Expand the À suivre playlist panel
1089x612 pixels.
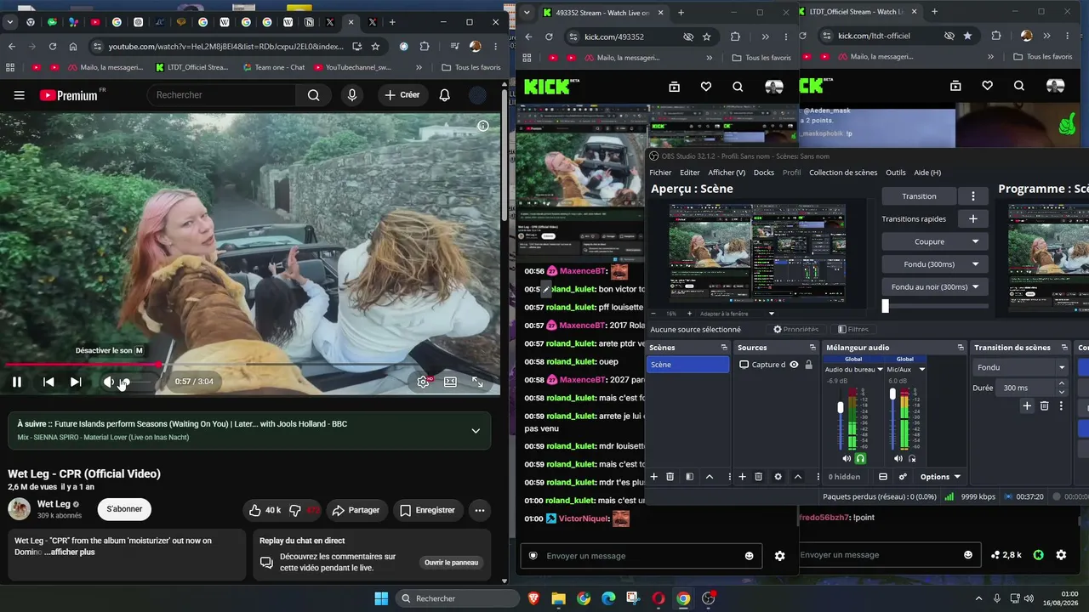[x=476, y=430]
